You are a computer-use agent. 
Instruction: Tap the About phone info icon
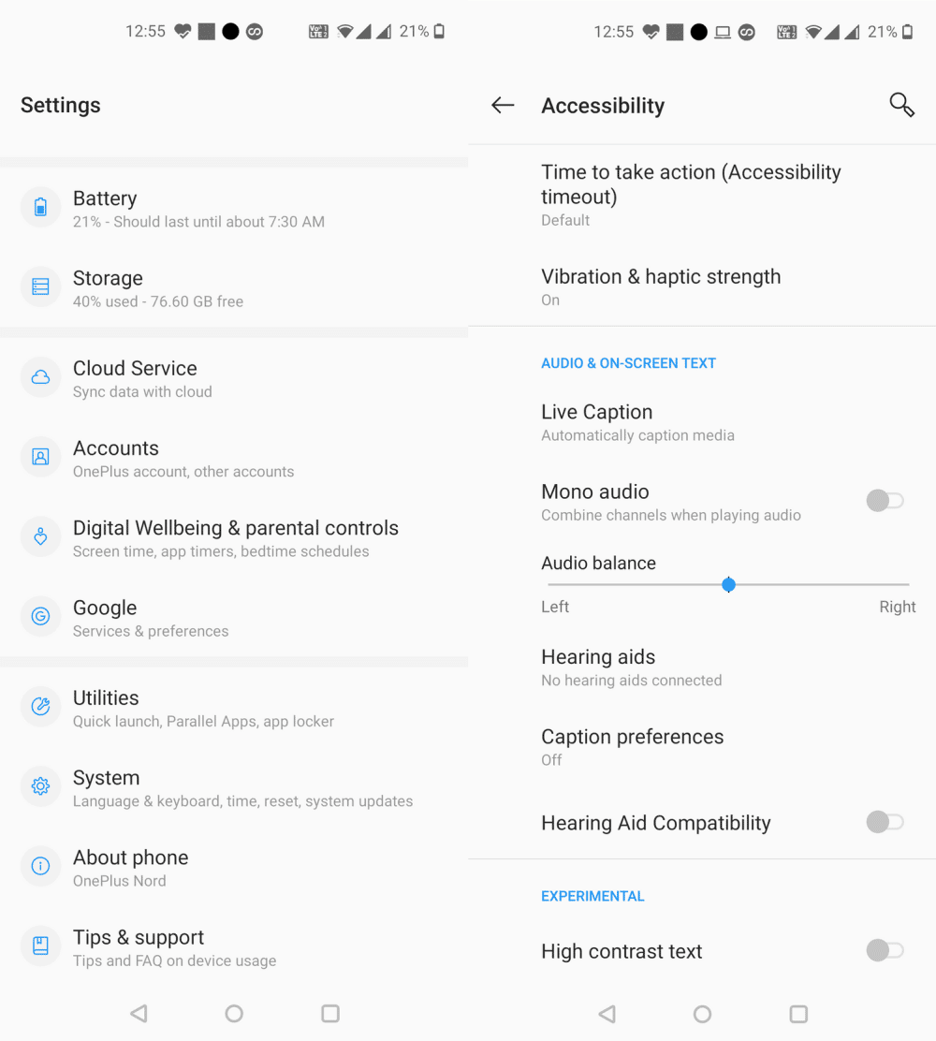pyautogui.click(x=40, y=866)
